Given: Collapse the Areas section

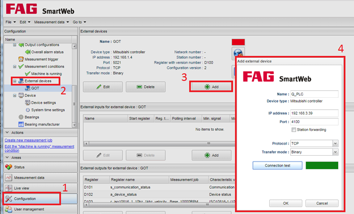Looking at the screenshot, I should (x=7, y=157).
